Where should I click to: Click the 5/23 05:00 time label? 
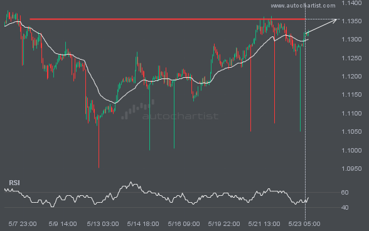(304, 223)
